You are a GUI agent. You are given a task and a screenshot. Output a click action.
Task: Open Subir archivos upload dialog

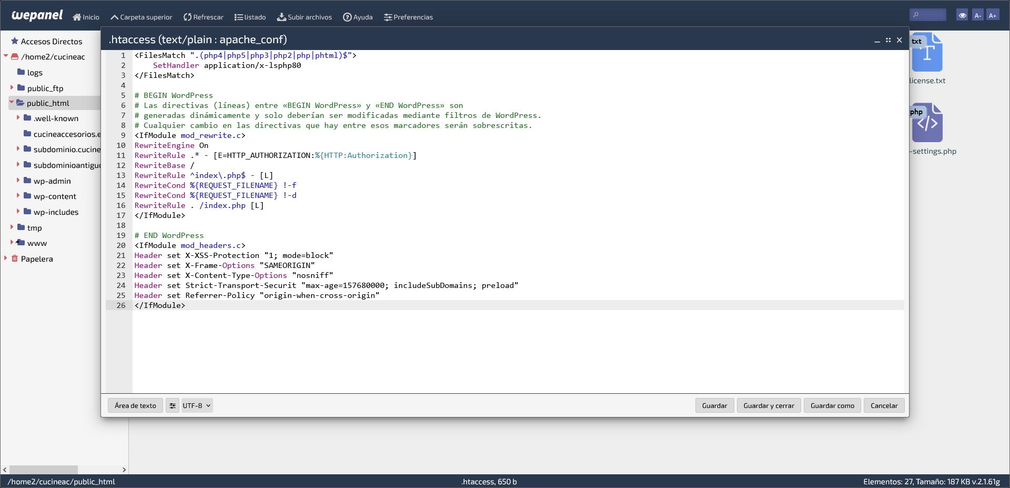(x=305, y=17)
